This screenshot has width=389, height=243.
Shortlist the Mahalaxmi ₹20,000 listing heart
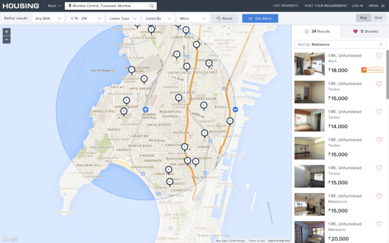click(379, 224)
